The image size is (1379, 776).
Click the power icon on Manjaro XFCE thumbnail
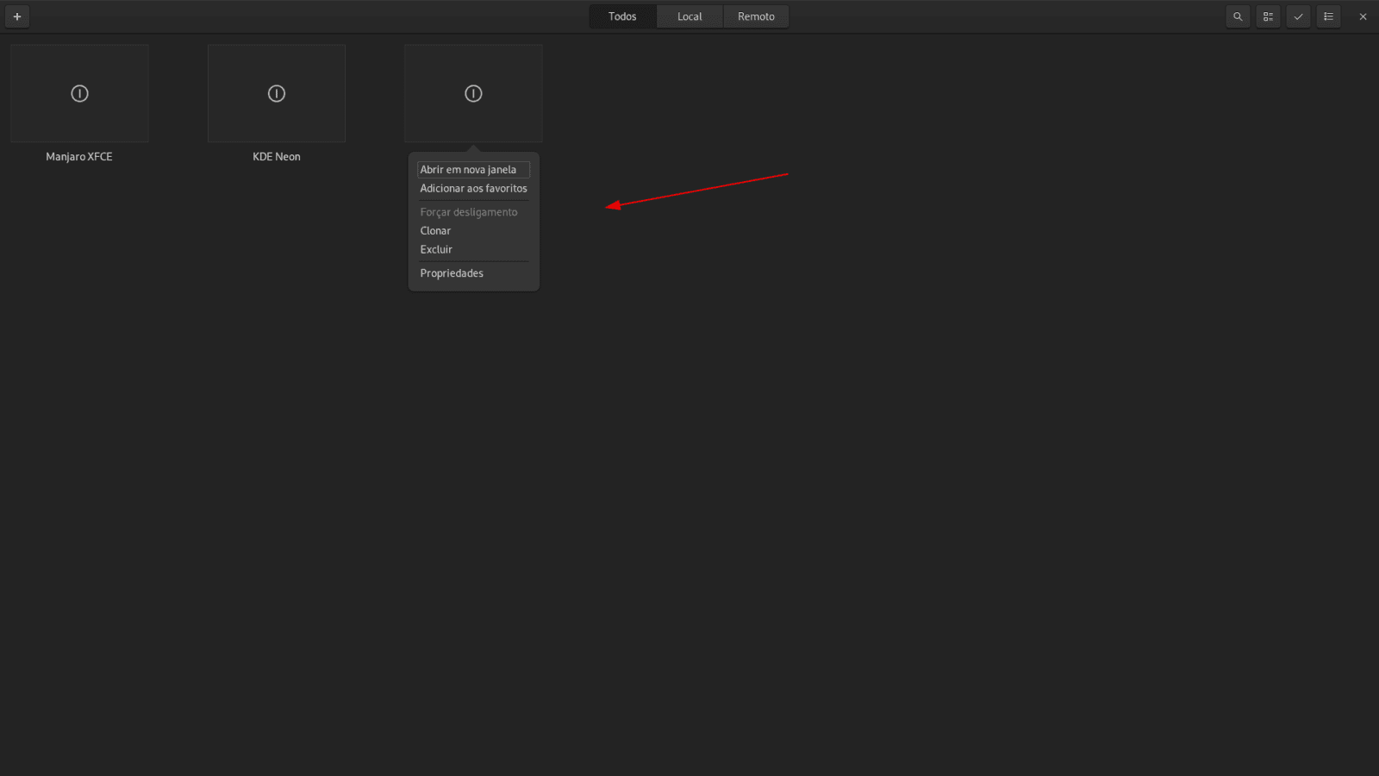pos(79,93)
